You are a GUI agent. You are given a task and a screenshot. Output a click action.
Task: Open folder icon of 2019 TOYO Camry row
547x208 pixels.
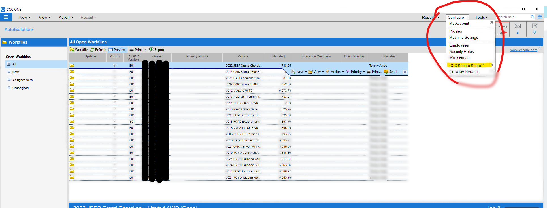[x=72, y=153]
